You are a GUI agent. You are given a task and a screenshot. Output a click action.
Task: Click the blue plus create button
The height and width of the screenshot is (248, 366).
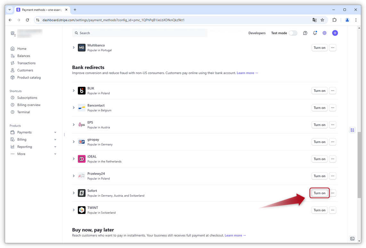335,33
